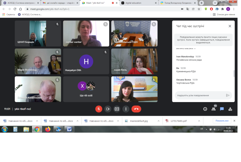
Task: Open Calculator from the taskbar
Action: pos(15,129)
